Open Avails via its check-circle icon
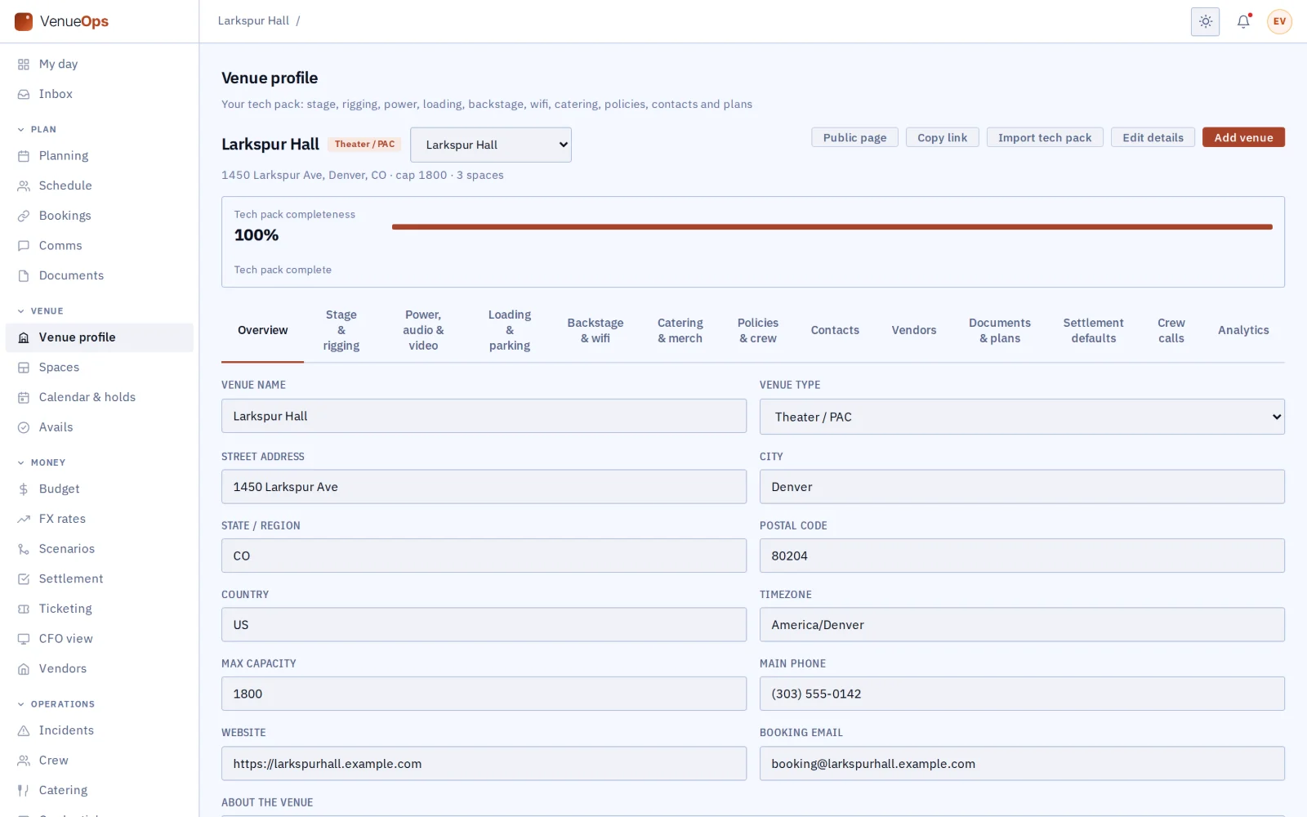Screen dimensions: 1307x817 pyautogui.click(x=24, y=427)
